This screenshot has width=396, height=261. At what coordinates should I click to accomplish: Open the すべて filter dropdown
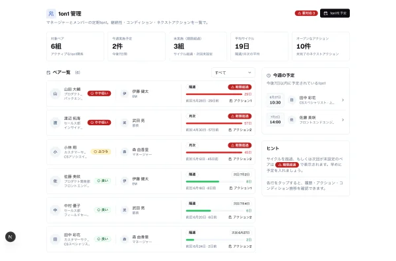[x=233, y=72]
